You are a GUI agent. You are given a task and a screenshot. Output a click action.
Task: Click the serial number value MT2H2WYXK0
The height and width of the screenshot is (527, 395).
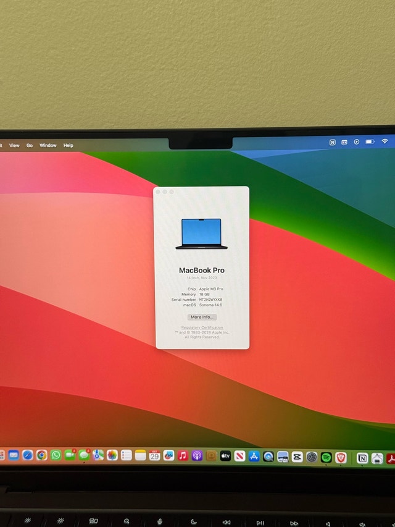210,300
